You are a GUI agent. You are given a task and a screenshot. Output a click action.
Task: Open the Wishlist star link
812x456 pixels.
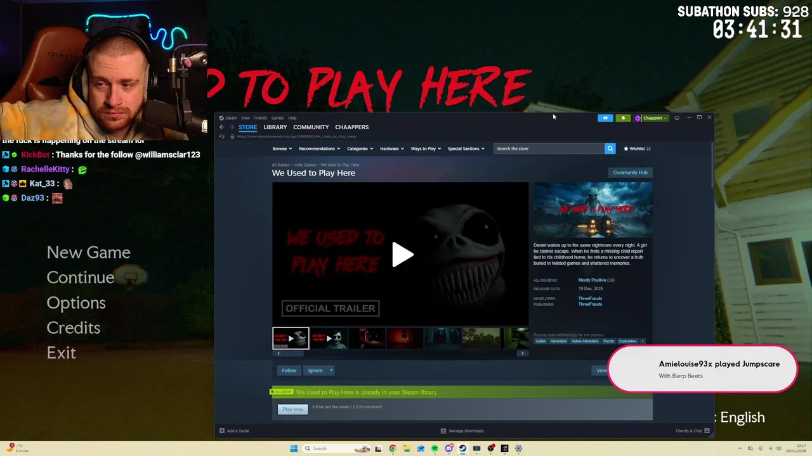(637, 149)
